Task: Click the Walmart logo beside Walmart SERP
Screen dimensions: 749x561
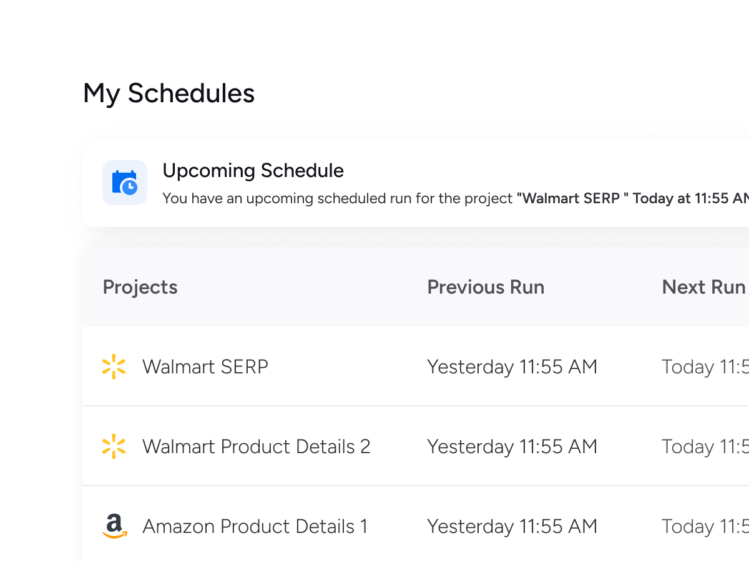Action: (114, 367)
